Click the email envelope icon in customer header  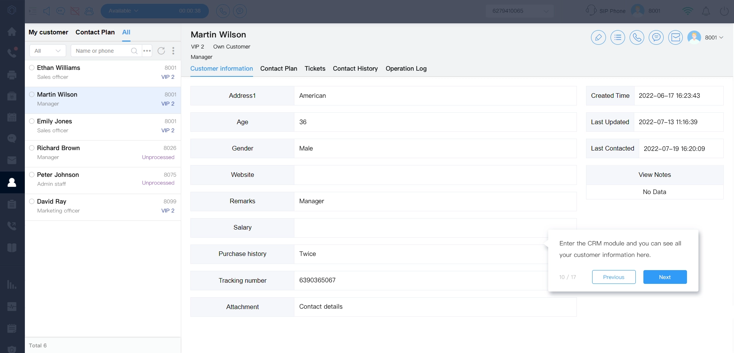(x=676, y=37)
